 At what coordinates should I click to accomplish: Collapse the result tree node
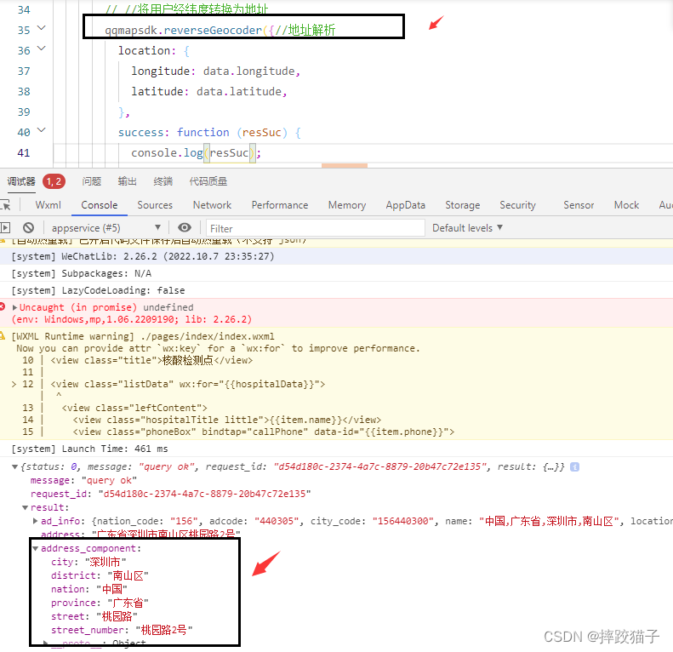(26, 507)
